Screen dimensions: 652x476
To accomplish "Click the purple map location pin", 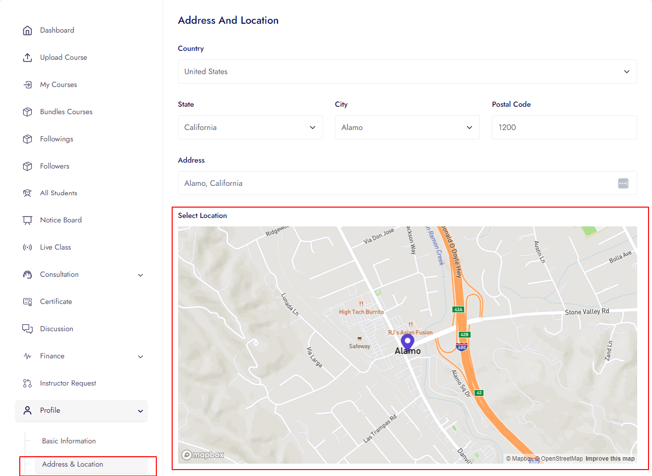I will [x=407, y=342].
